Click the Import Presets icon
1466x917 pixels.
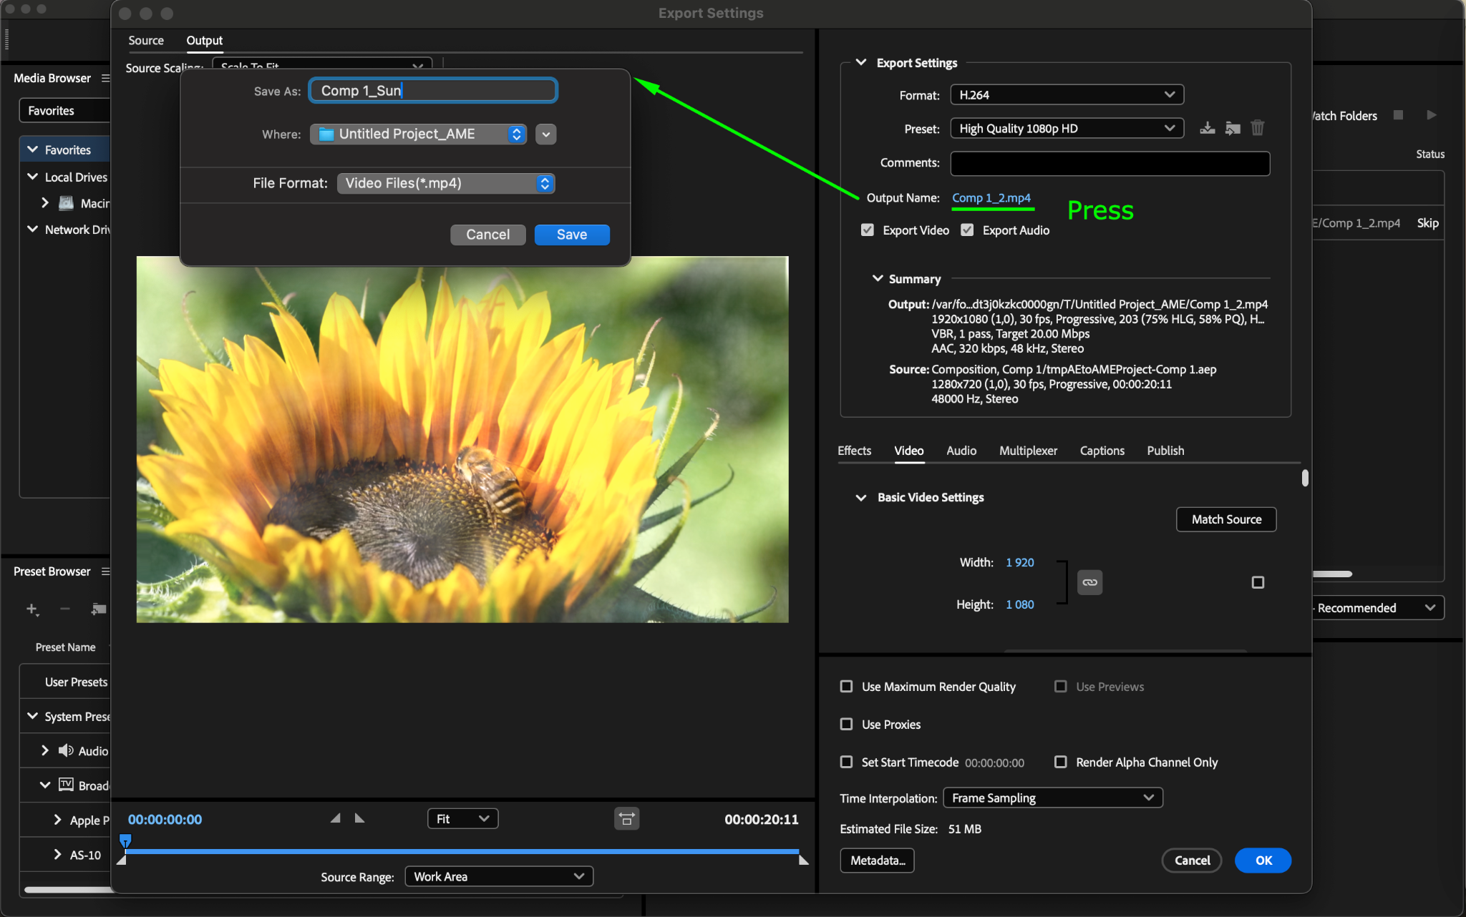(1232, 128)
